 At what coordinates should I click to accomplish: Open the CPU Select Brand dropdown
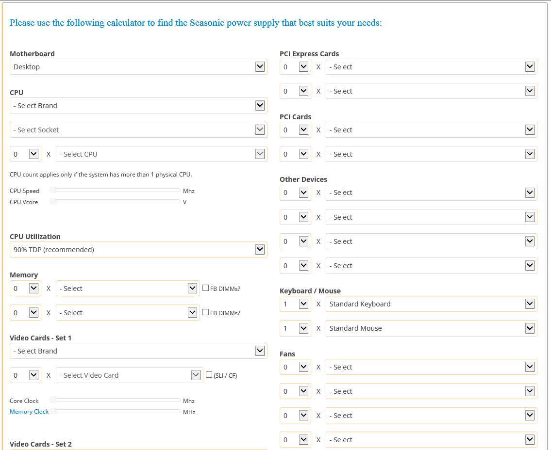pos(138,106)
